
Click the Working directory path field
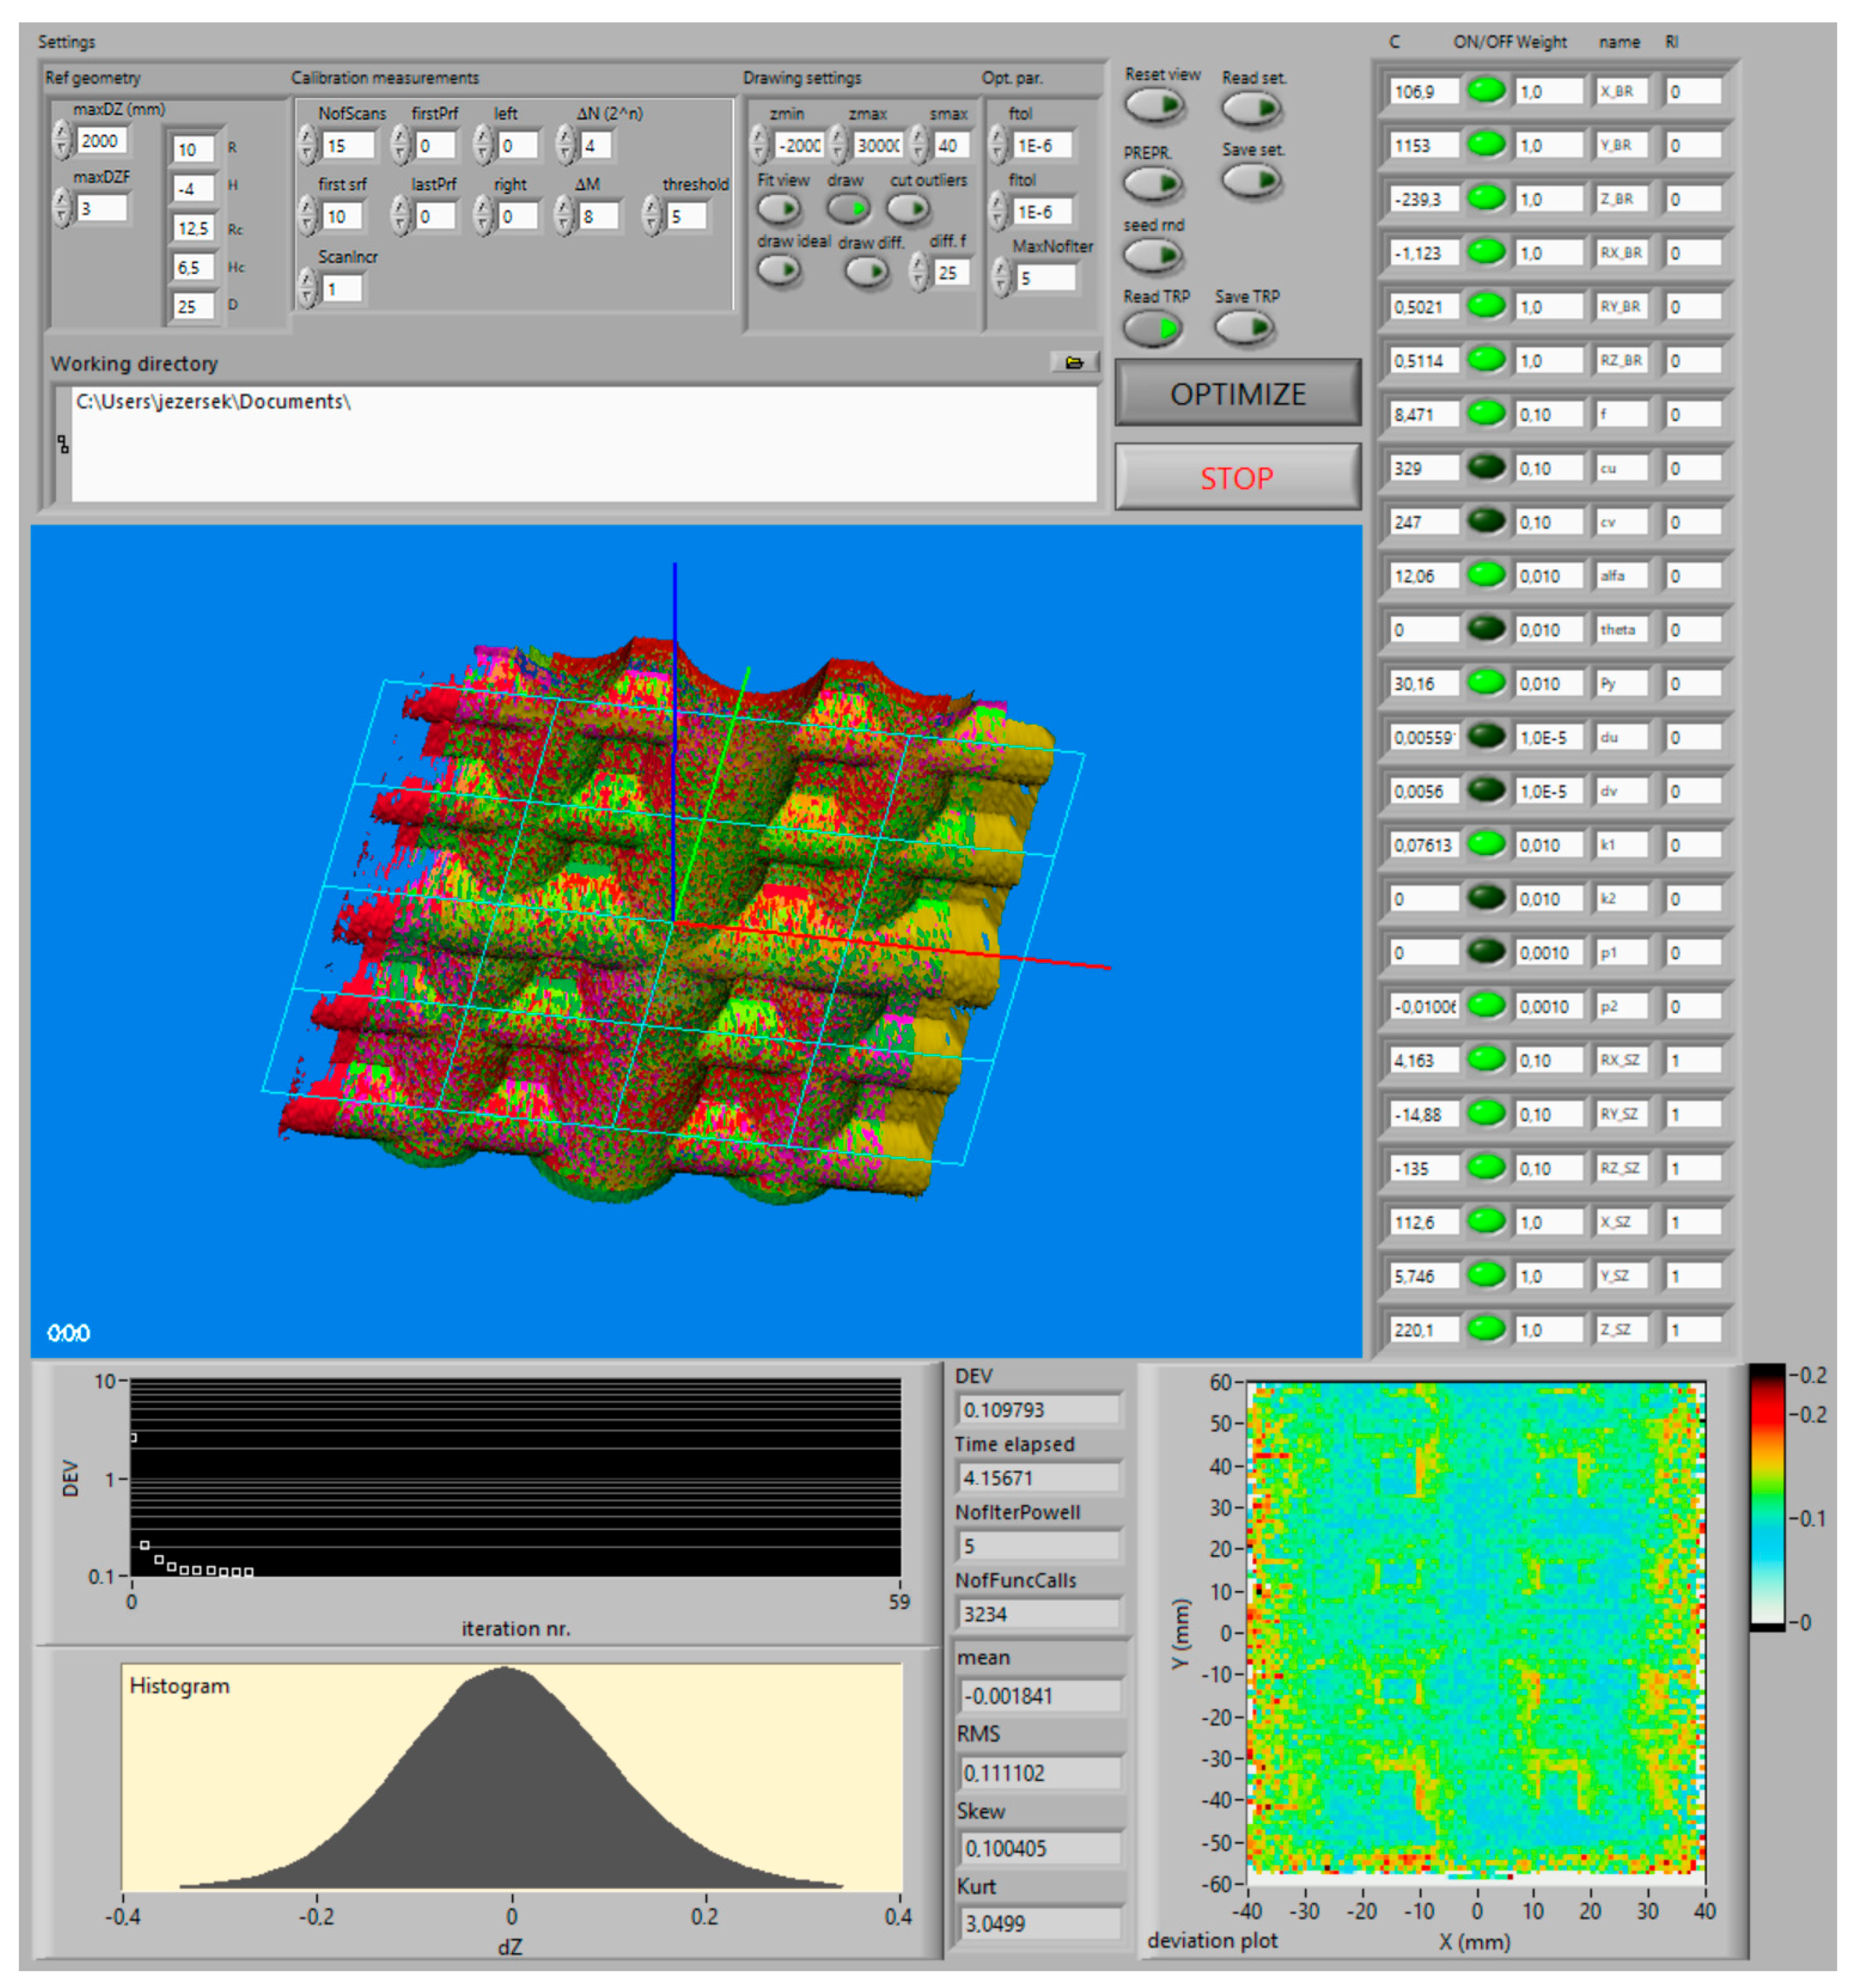584,444
